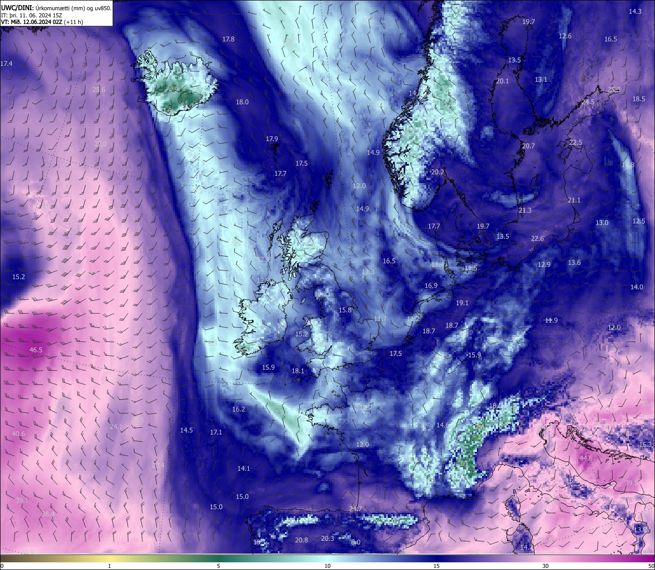Click the 17.9 value label
Screen dimensions: 655x570
272,139
